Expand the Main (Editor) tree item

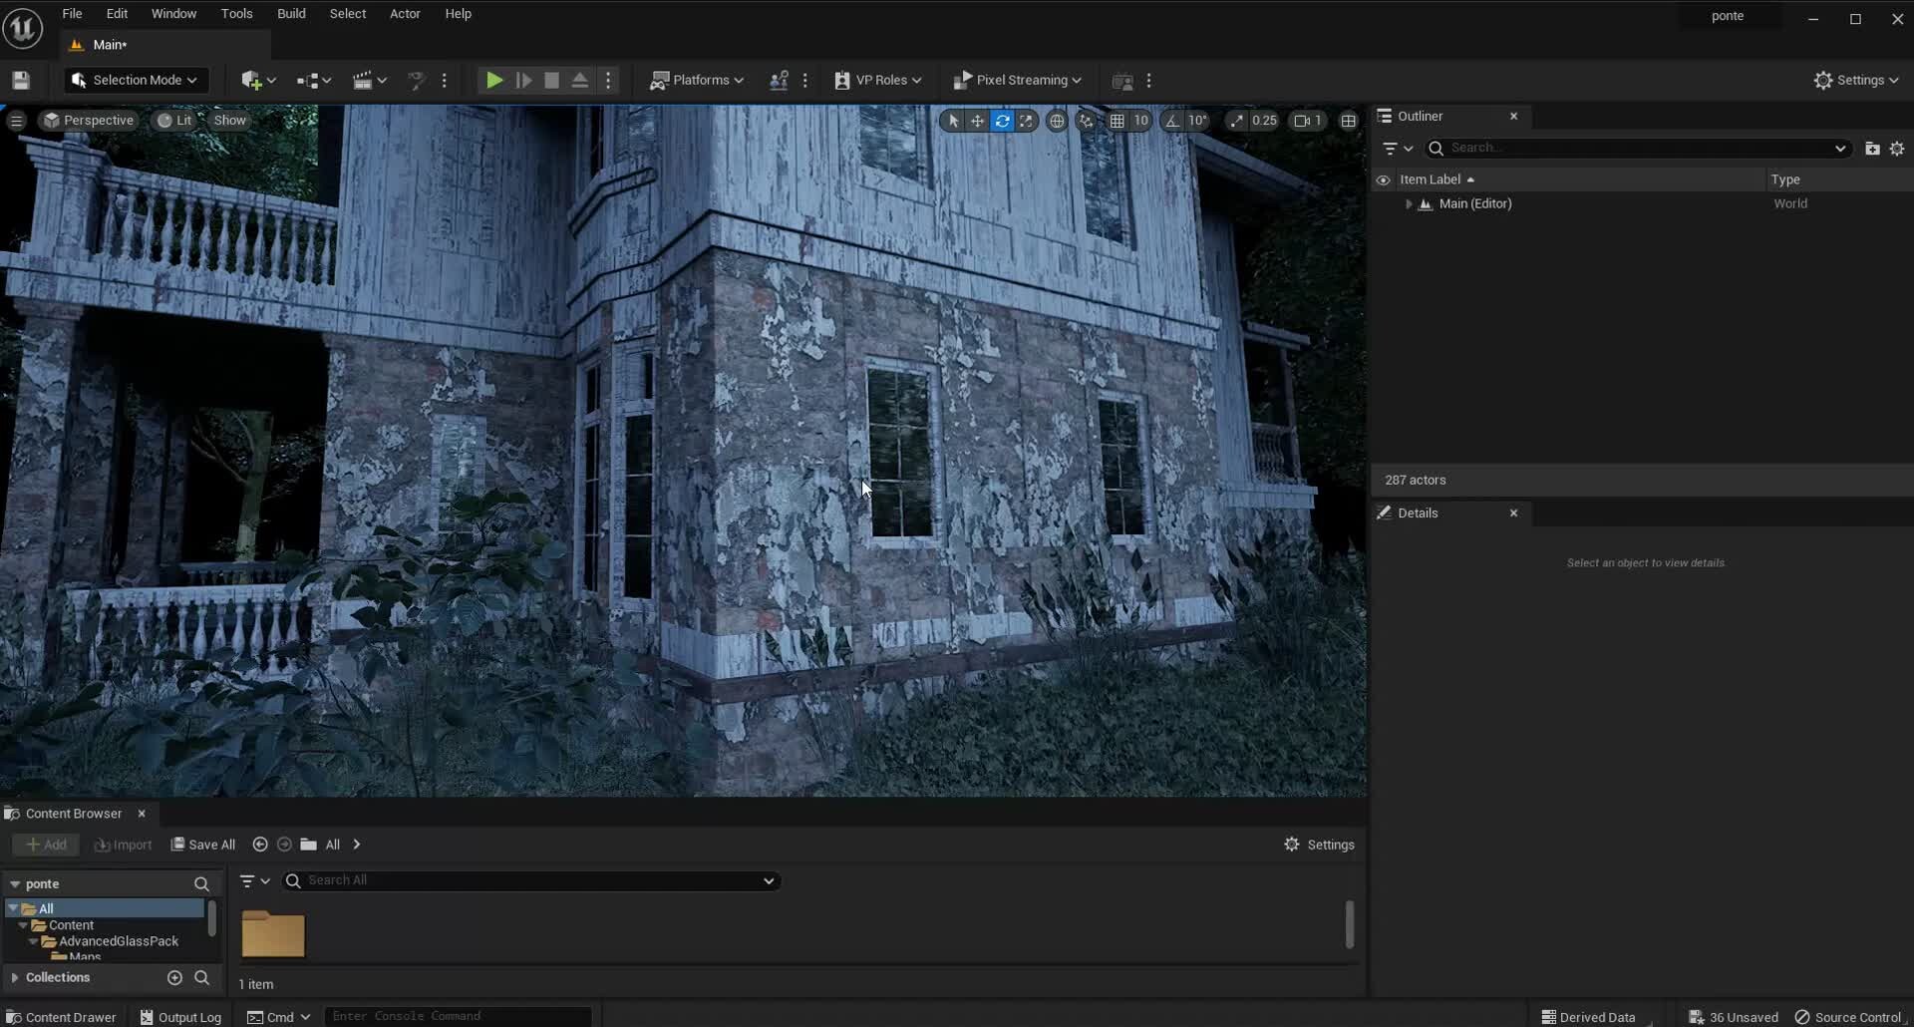click(1409, 203)
